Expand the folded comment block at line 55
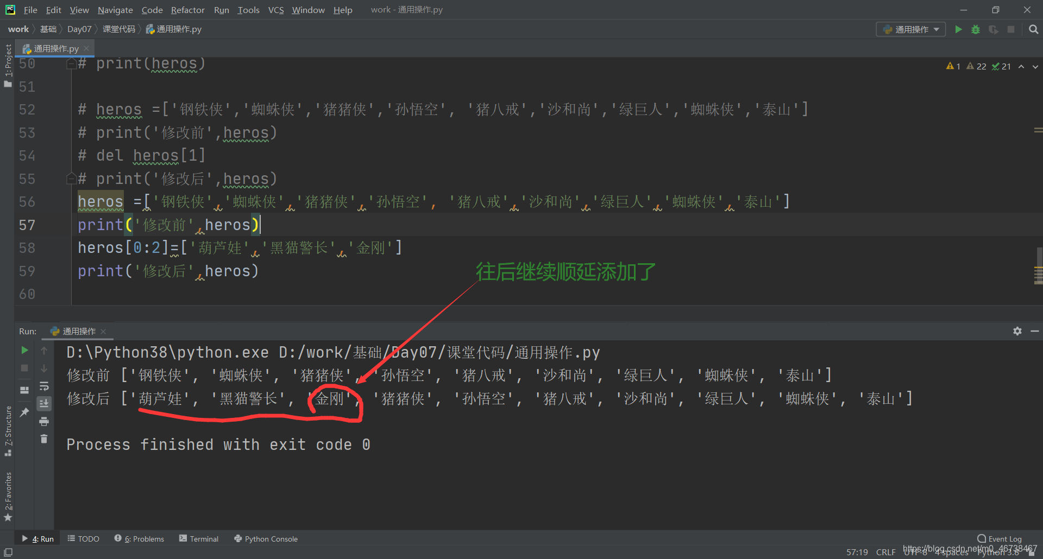 coord(71,179)
